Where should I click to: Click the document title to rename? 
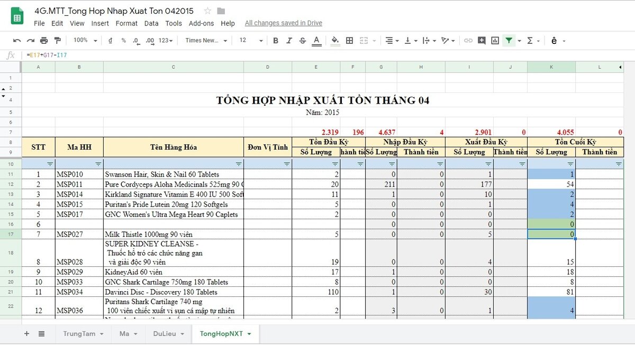[114, 11]
